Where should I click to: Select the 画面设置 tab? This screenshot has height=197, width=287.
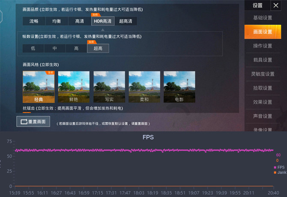point(262,32)
